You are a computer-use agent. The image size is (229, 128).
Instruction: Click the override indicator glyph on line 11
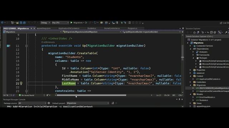pyautogui.click(x=9, y=46)
